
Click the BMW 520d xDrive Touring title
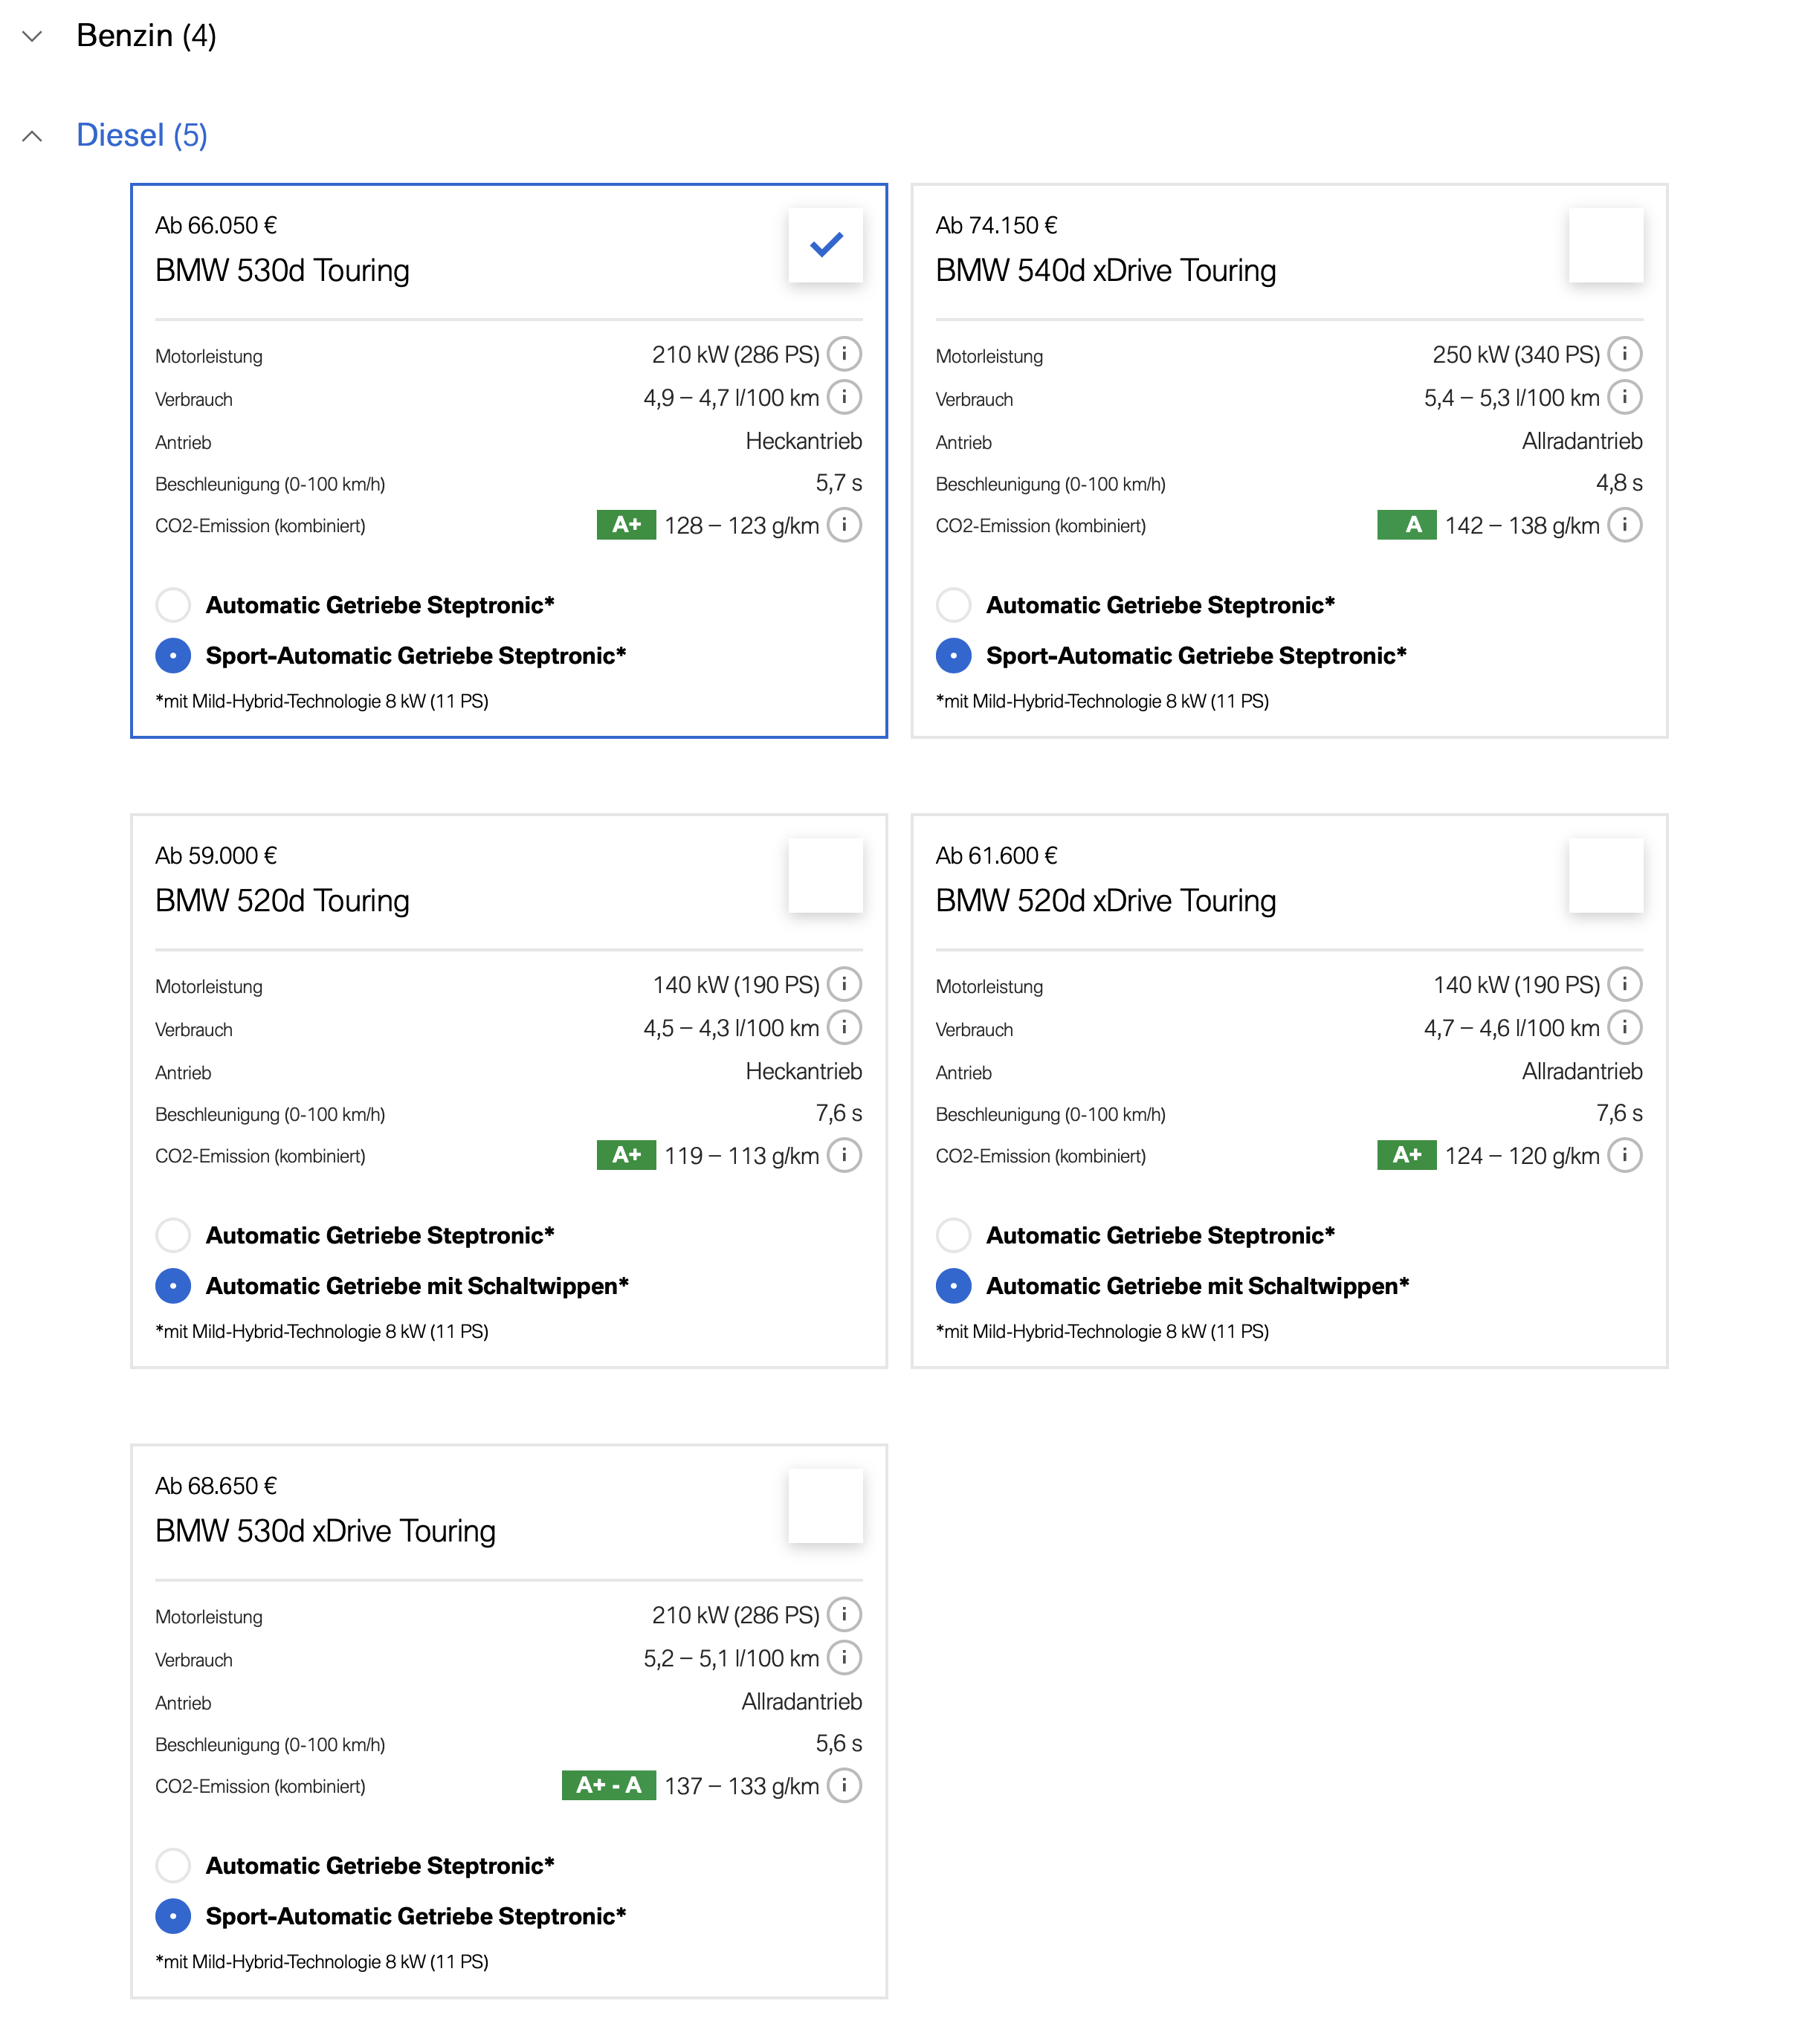[x=1105, y=901]
